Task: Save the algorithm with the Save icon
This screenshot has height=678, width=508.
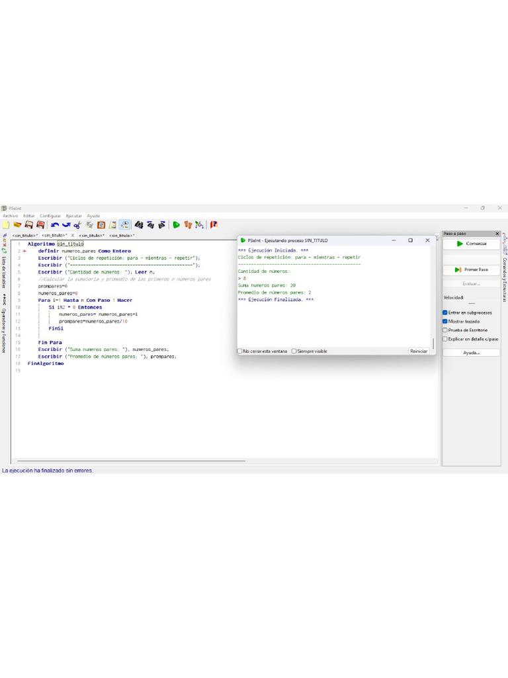Action: 28,225
